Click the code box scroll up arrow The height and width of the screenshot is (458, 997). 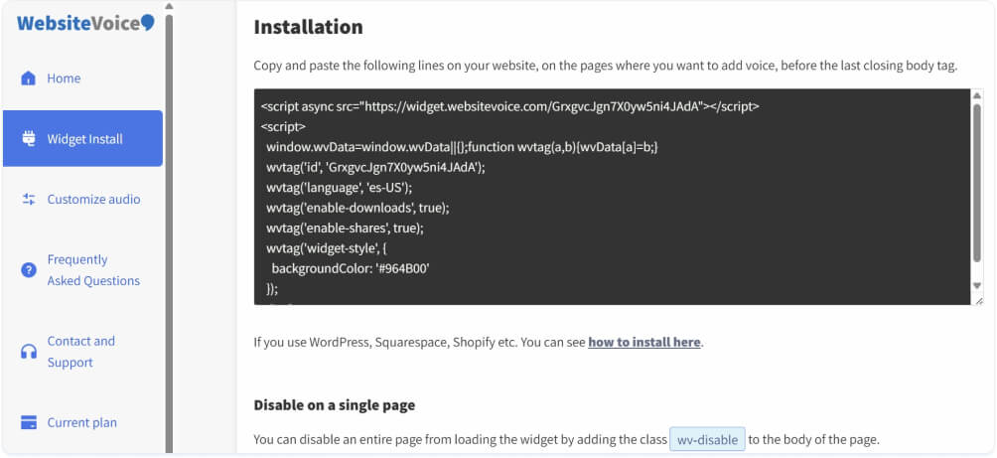976,96
